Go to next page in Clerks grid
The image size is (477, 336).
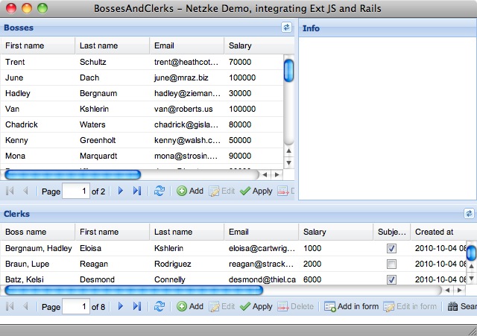pyautogui.click(x=121, y=306)
